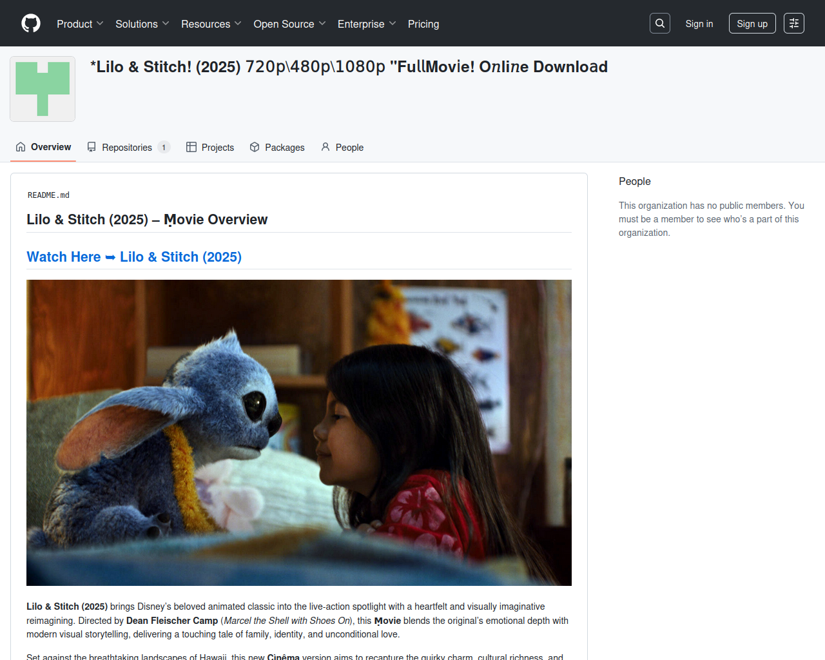The width and height of the screenshot is (825, 660).
Task: Click the bold 'Dean Fleischer Camp' name
Action: [x=172, y=621]
